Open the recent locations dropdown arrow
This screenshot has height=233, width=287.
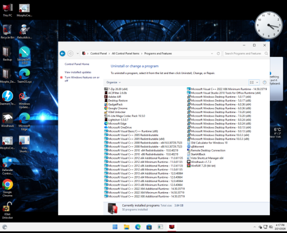pyautogui.click(x=77, y=53)
